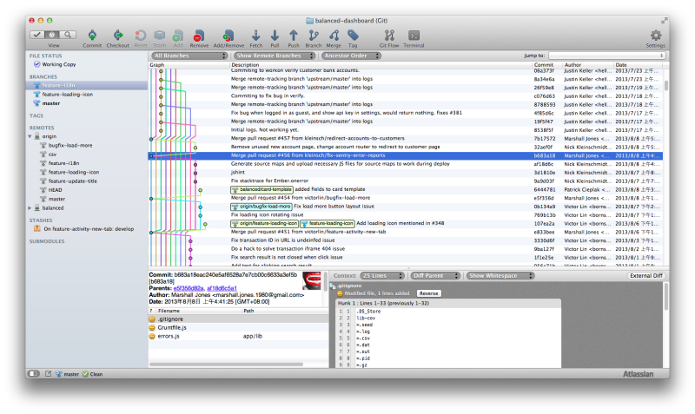The image size is (695, 414).
Task: Click the Add/Remove toolbar icon
Action: [x=228, y=36]
